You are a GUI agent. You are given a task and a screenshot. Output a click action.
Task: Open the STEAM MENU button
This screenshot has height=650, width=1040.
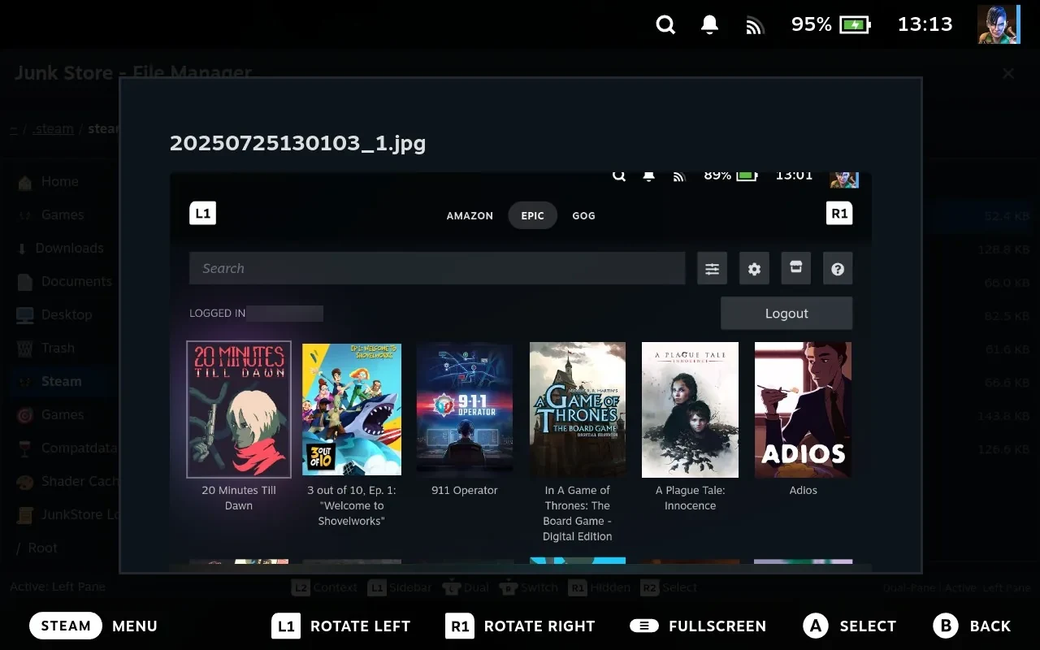click(x=93, y=626)
